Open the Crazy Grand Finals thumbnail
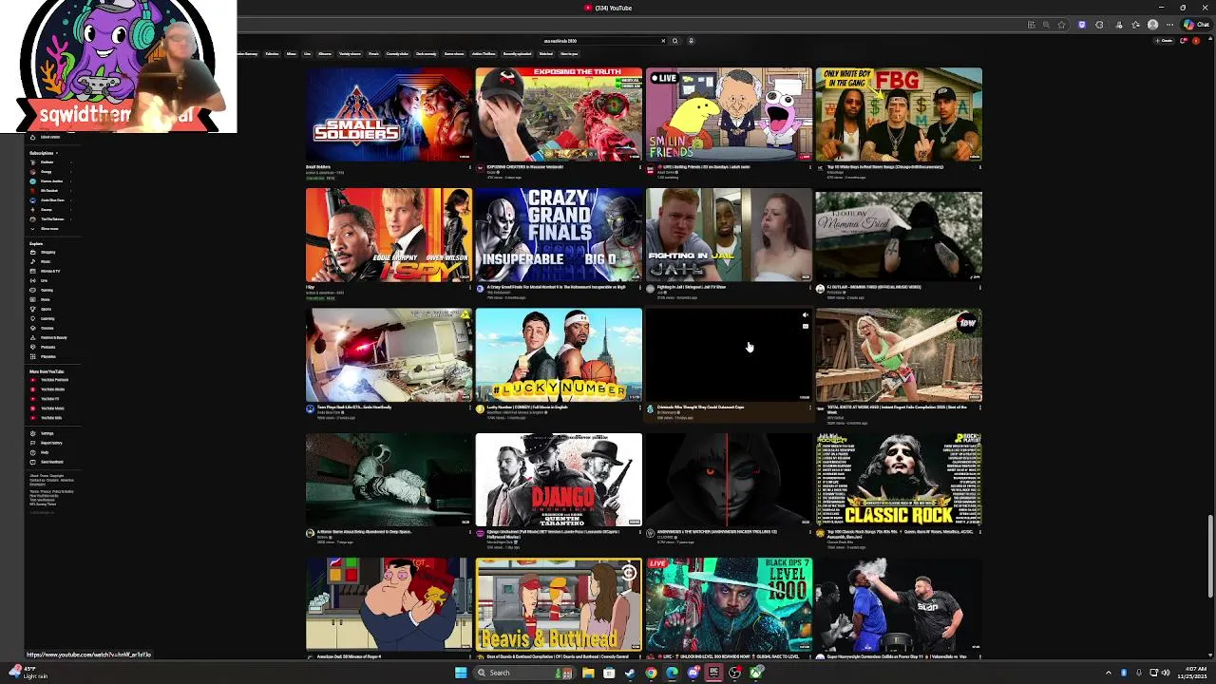 point(559,235)
